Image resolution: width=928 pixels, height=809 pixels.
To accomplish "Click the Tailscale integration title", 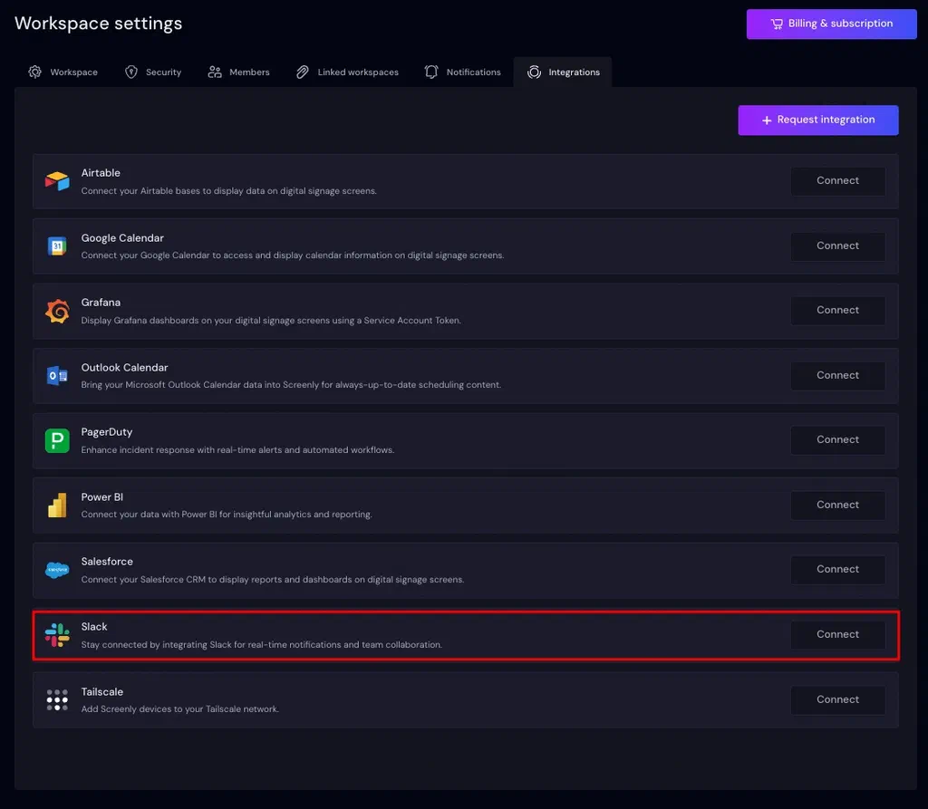I will click(x=101, y=692).
